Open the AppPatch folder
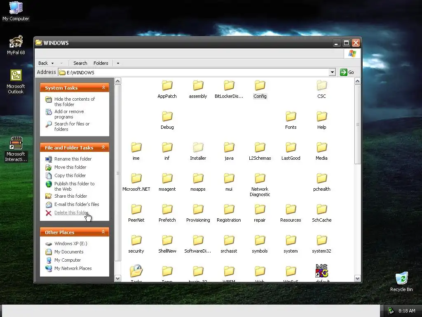 pyautogui.click(x=167, y=90)
